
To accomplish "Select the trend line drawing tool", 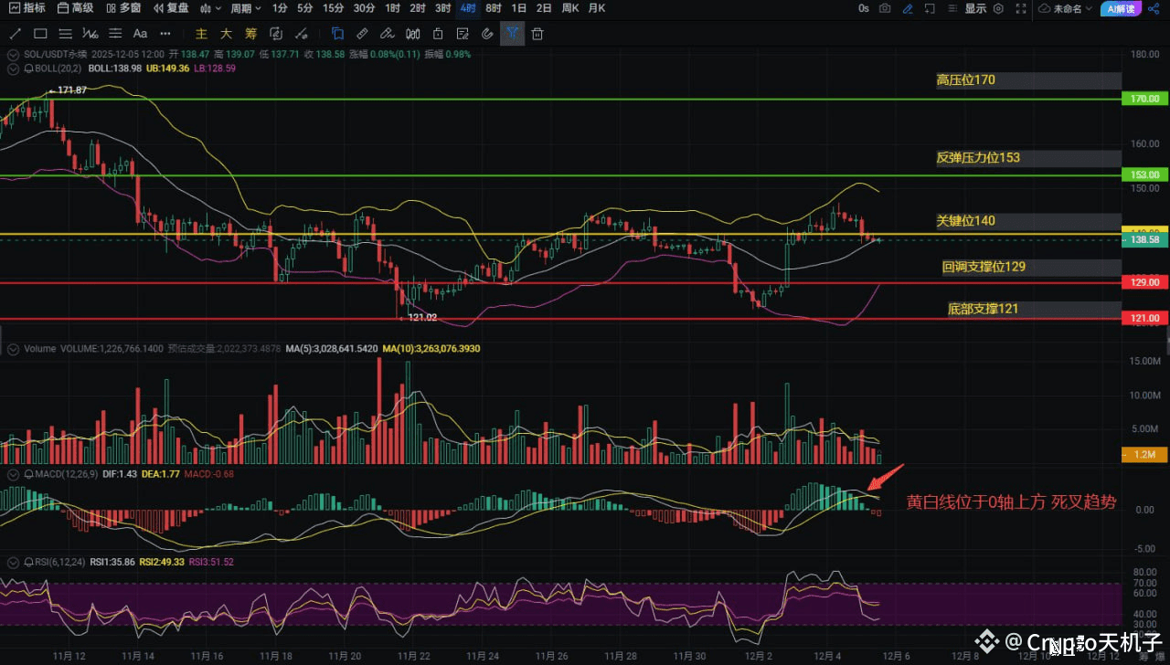I will coord(16,34).
